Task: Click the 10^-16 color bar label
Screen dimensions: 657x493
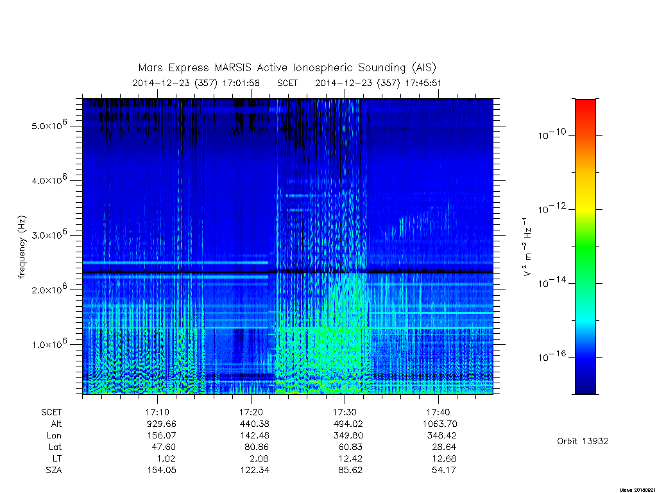Action: tap(552, 356)
